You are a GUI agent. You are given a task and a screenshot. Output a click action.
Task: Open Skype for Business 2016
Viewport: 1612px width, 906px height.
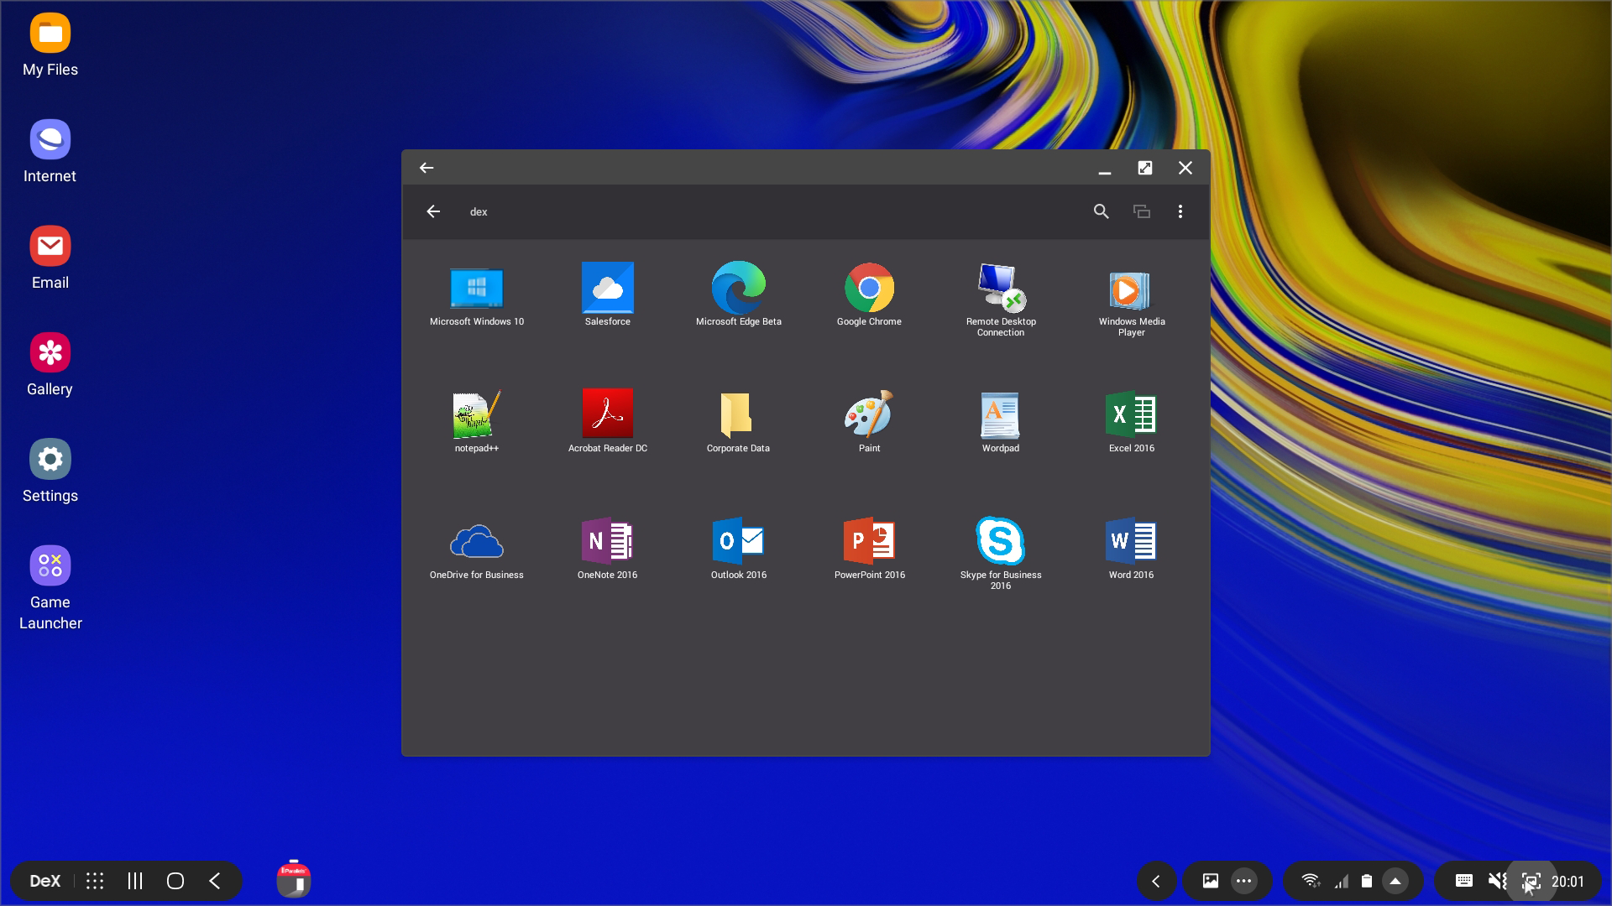[x=1000, y=541]
